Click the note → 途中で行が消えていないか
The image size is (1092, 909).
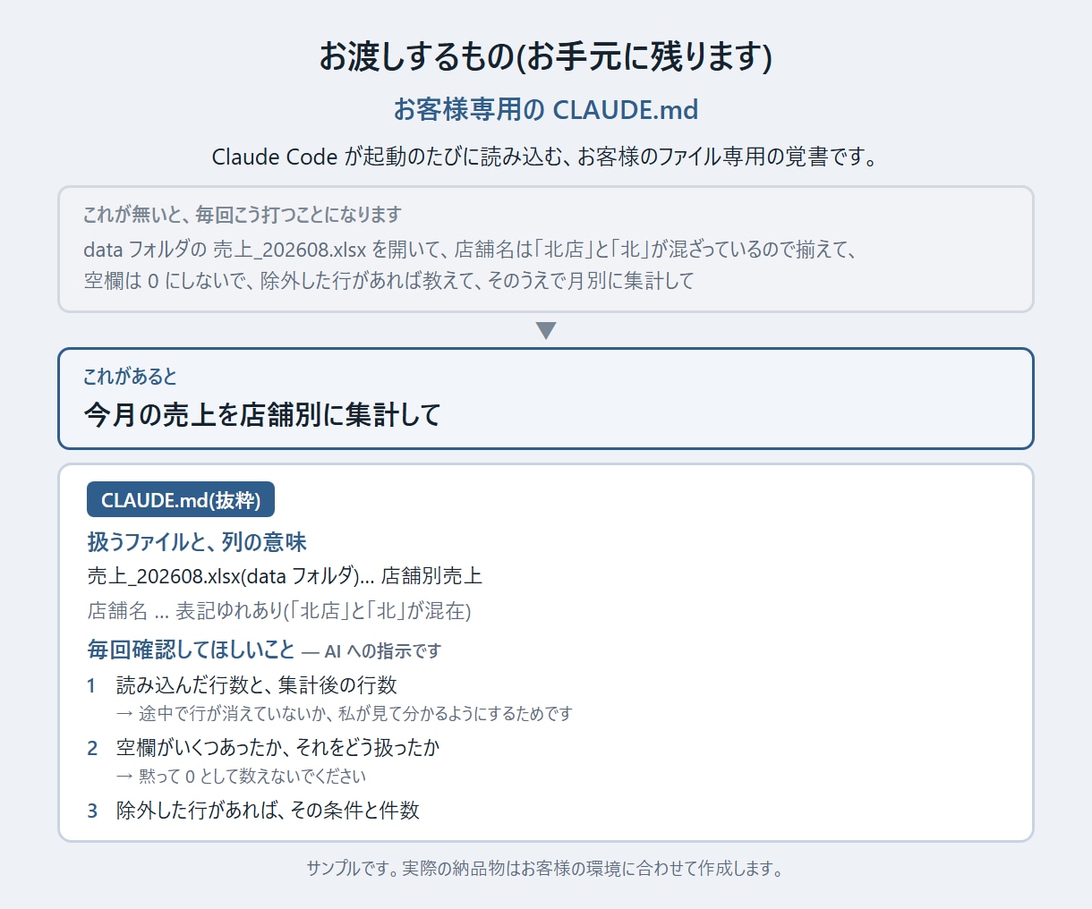[345, 714]
